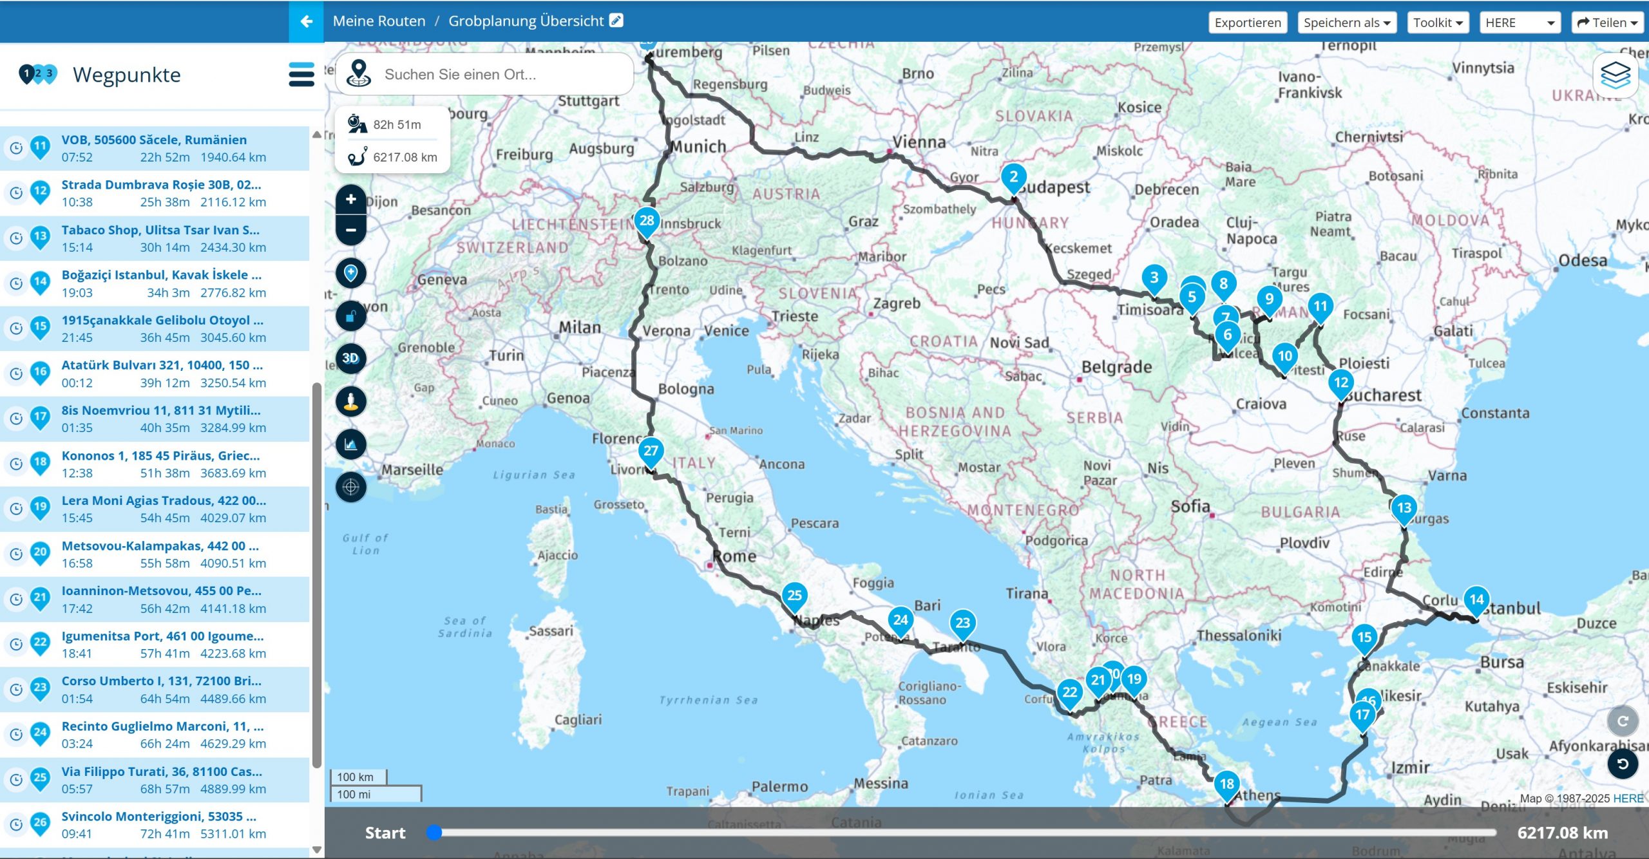The width and height of the screenshot is (1649, 859).
Task: Zoom in on the map
Action: (350, 200)
